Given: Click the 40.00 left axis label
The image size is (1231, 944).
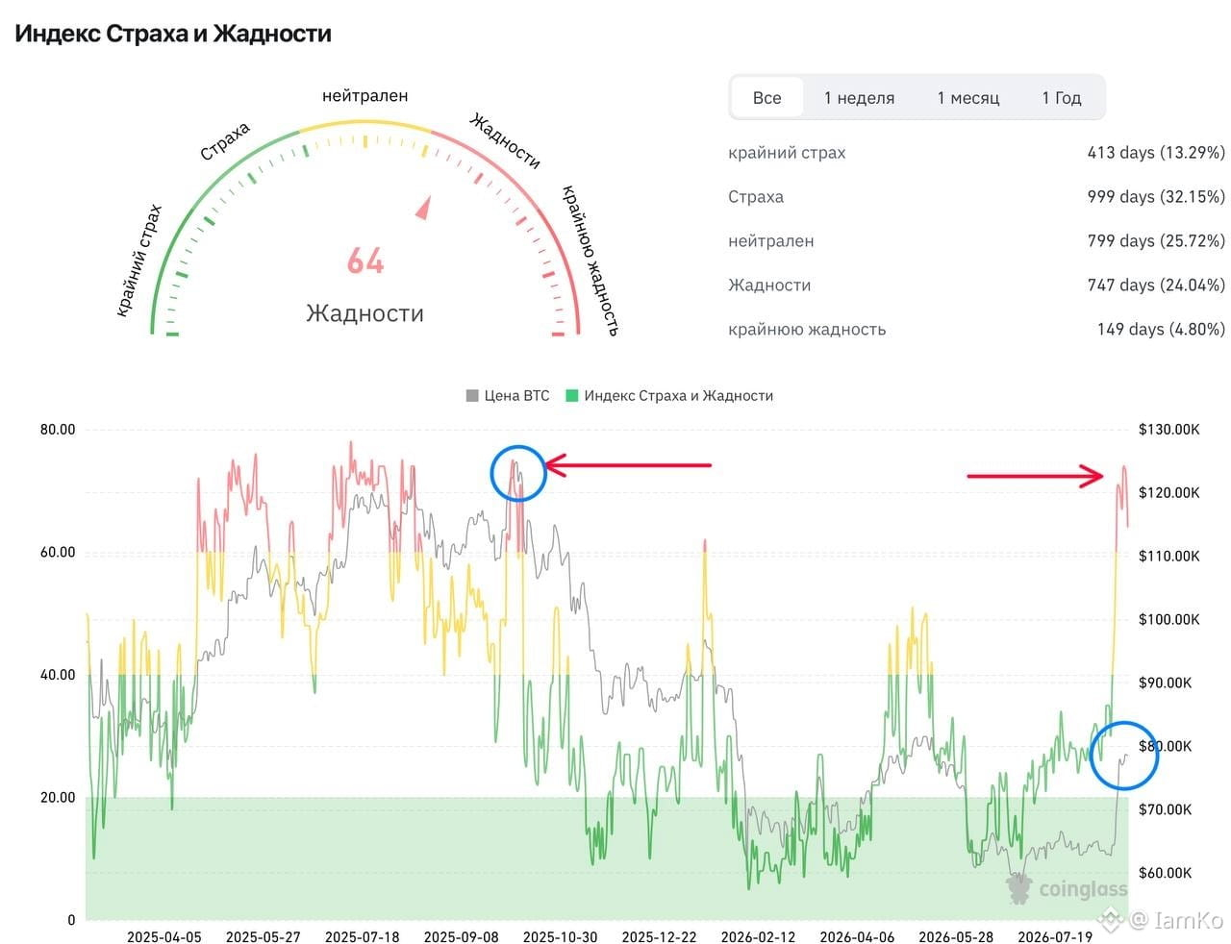Looking at the screenshot, I should click(58, 675).
